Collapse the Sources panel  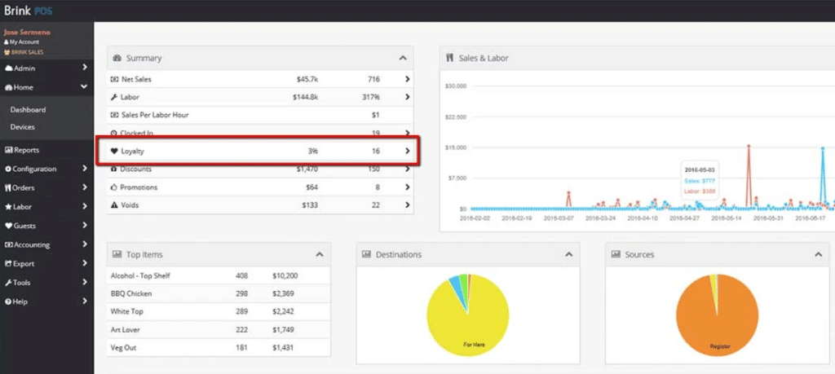(x=818, y=254)
